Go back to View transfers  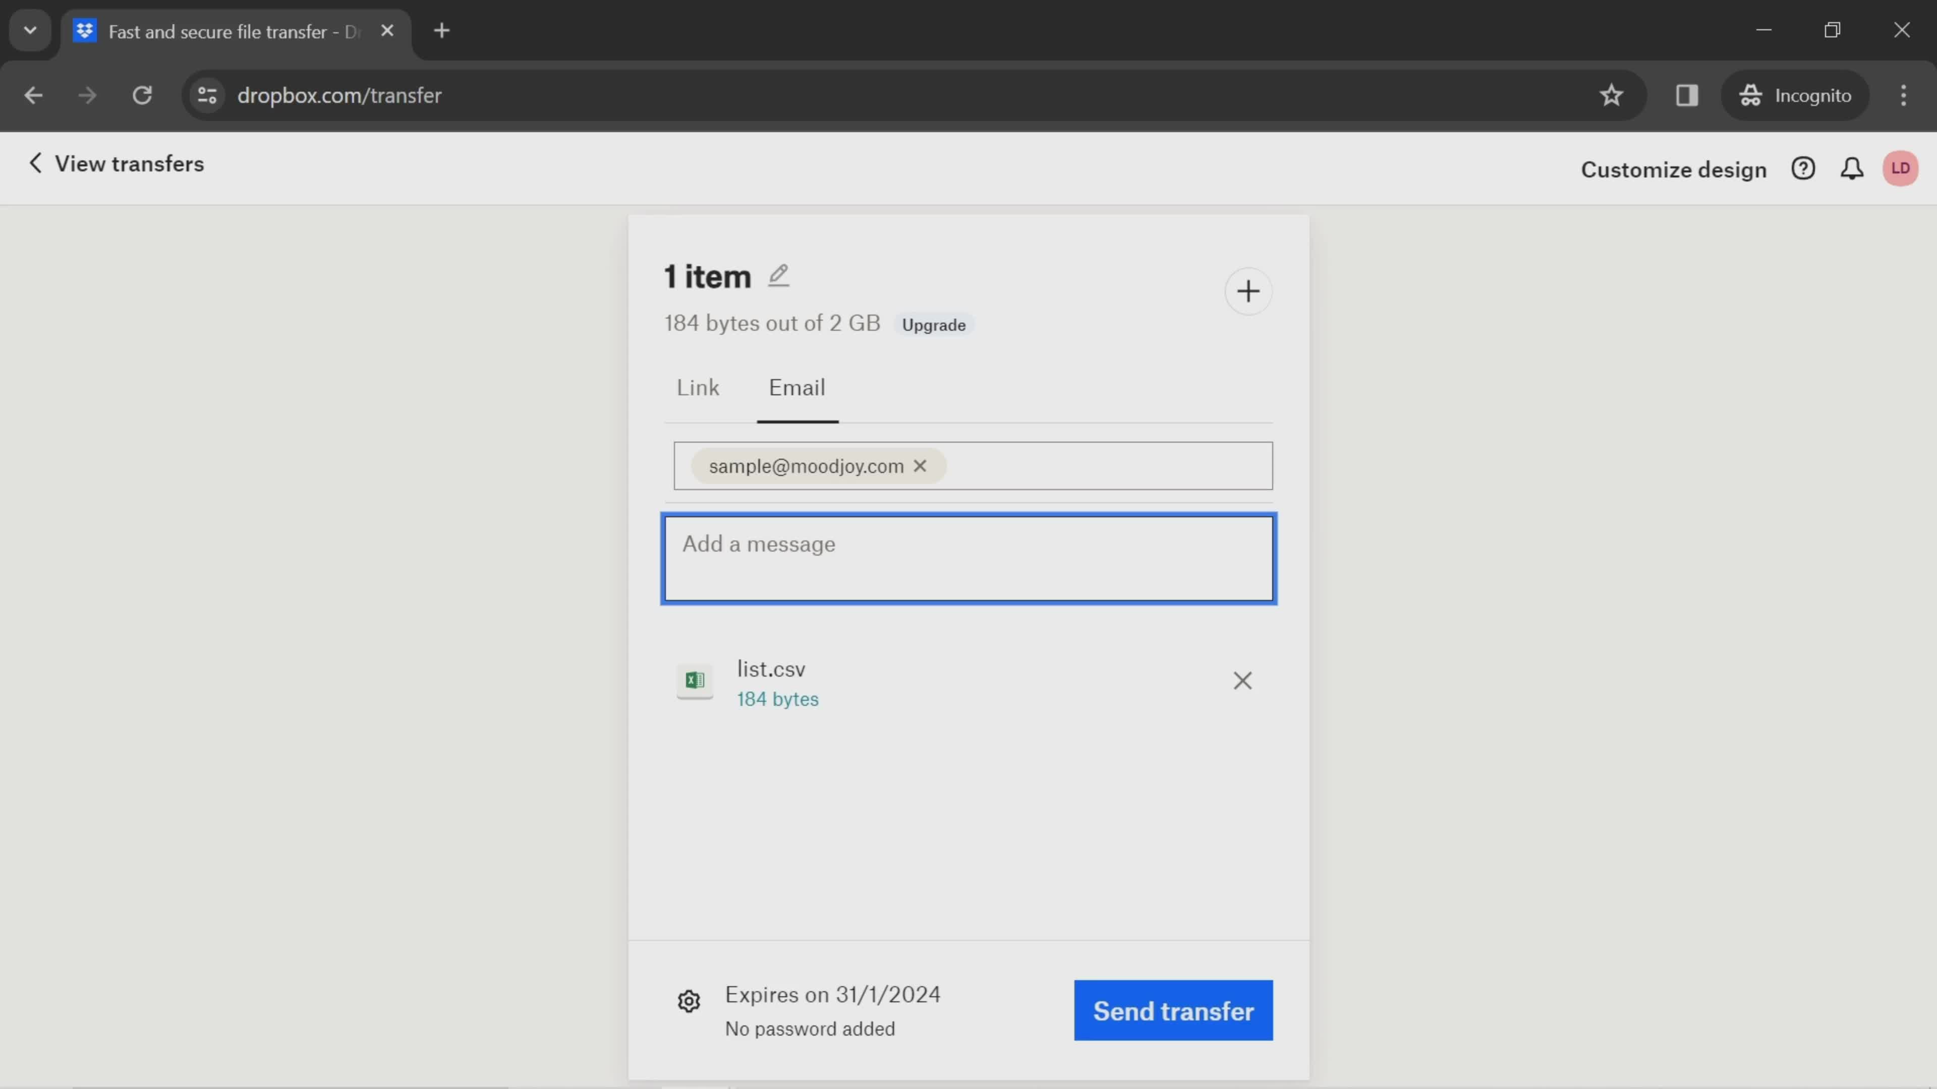pyautogui.click(x=116, y=164)
